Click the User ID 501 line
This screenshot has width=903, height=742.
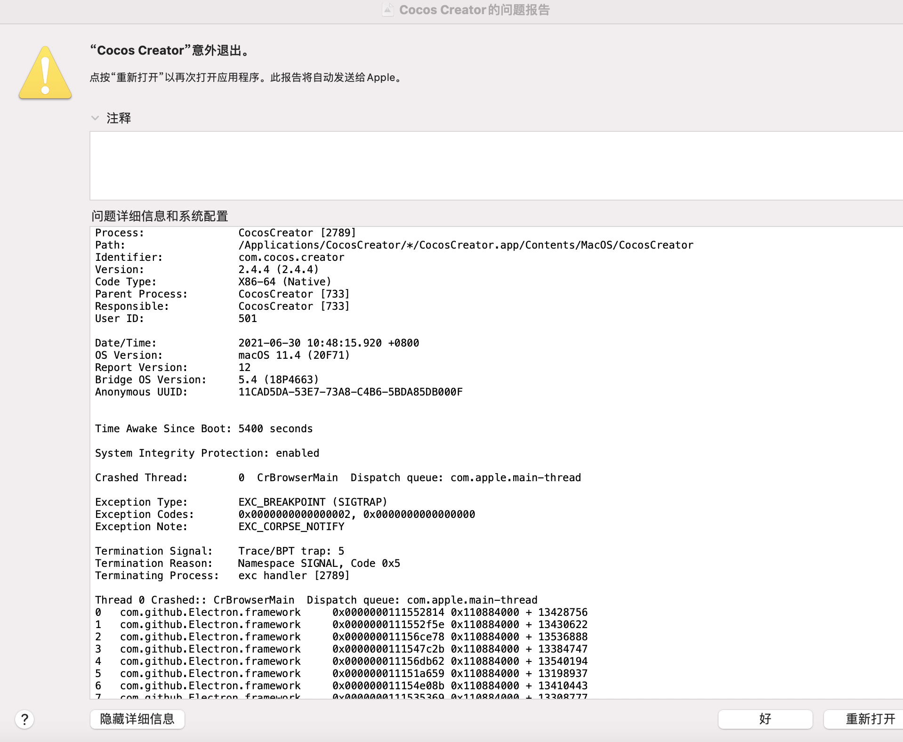tap(176, 318)
